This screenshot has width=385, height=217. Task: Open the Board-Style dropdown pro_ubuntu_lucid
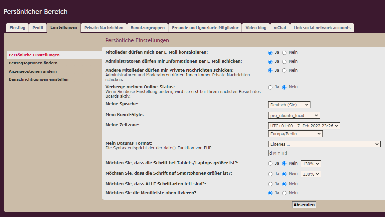(294, 115)
